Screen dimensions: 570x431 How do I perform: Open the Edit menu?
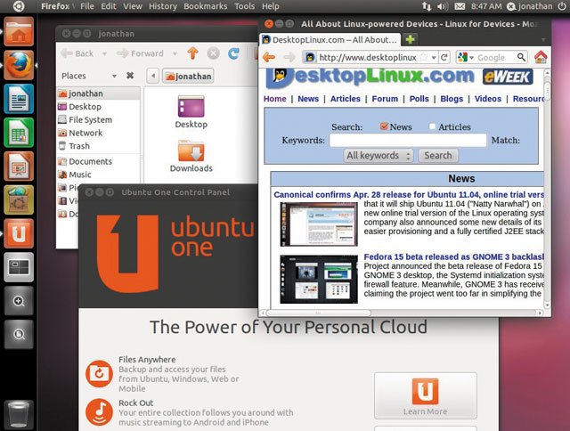pyautogui.click(x=109, y=6)
